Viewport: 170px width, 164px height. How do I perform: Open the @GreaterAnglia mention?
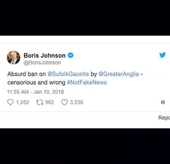119,74
